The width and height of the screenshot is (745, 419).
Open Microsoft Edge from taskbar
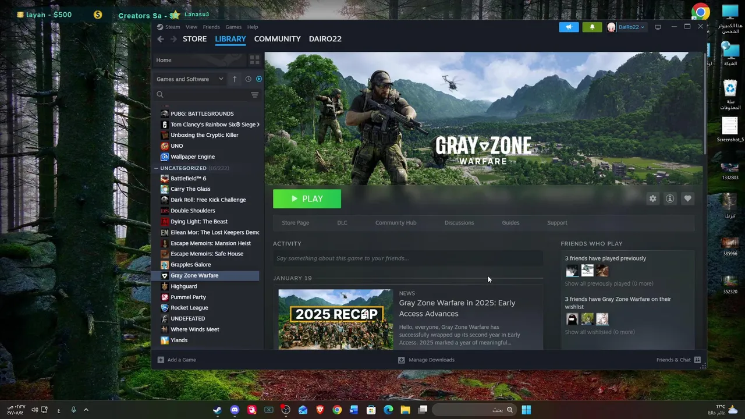click(388, 410)
